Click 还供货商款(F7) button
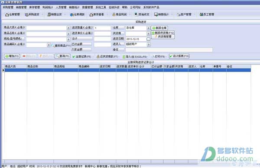Viewport: 260px width, 168px height. [x=107, y=56]
